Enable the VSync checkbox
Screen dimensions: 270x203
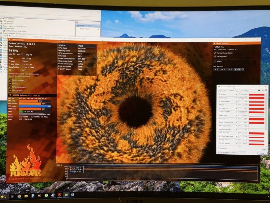(x=215, y=61)
